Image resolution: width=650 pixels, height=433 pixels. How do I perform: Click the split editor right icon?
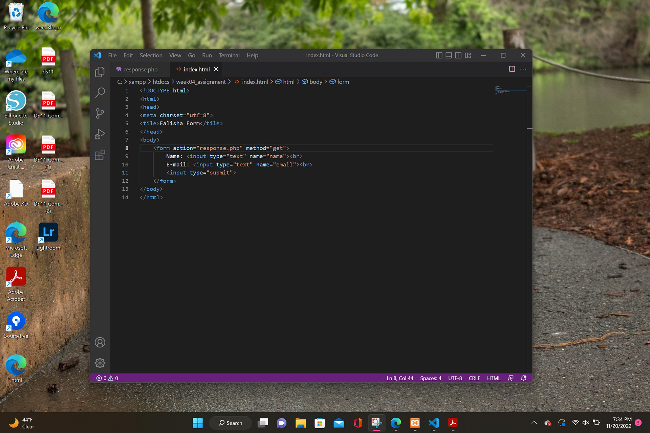pos(512,69)
